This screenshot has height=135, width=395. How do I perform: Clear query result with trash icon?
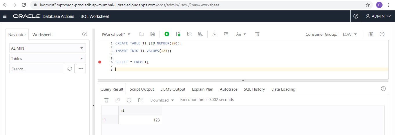click(106, 100)
